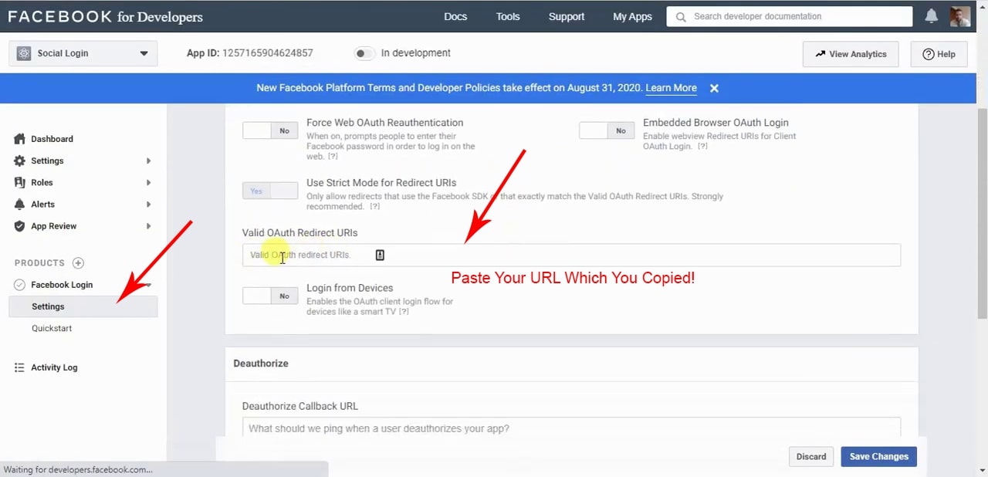The width and height of the screenshot is (988, 477).
Task: Click the App ID number text
Action: click(268, 53)
